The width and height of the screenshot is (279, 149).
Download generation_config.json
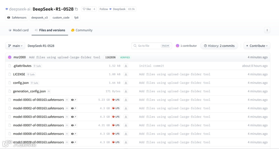(x=126, y=91)
